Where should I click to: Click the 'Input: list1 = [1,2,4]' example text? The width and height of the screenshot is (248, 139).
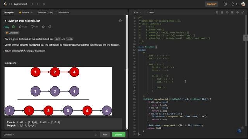click(x=34, y=122)
